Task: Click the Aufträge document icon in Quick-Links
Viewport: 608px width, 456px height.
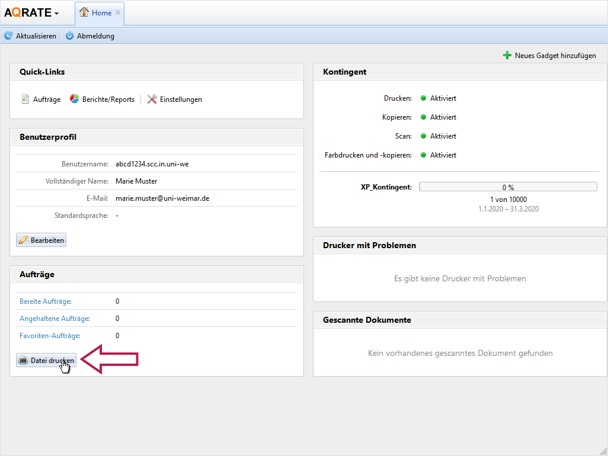Action: point(25,99)
